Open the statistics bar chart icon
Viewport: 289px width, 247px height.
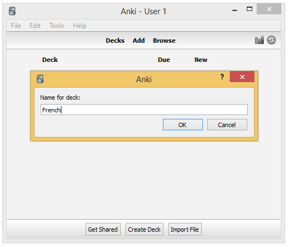pos(259,40)
